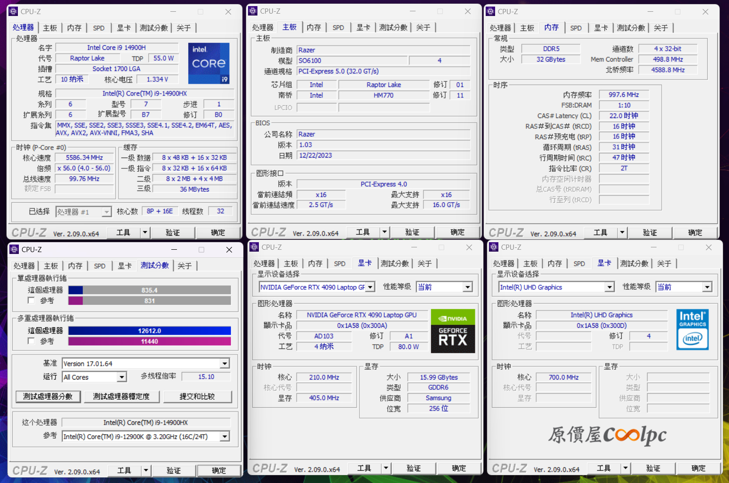Open 性能等级 dropdown in Intel UHD window
Viewport: 729px width, 483px height.
coord(707,287)
